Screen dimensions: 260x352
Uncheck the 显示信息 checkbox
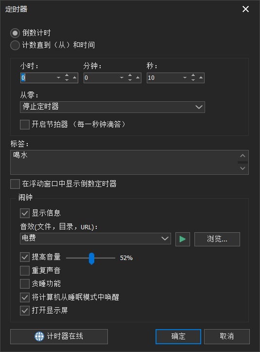[25, 213]
